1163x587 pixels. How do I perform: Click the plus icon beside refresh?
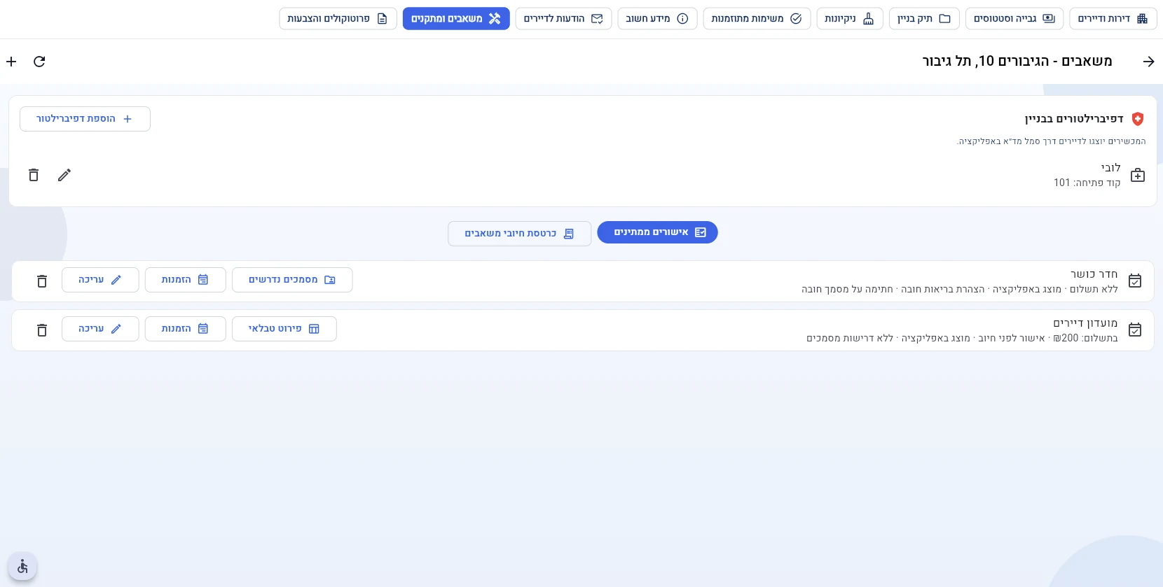tap(11, 62)
